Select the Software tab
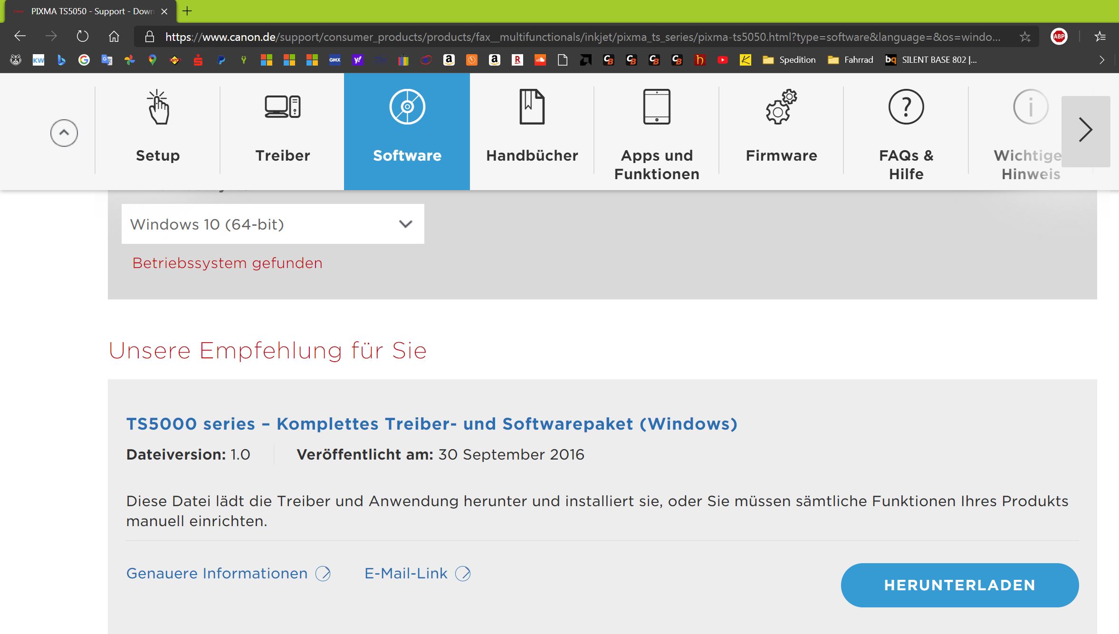 pyautogui.click(x=407, y=132)
